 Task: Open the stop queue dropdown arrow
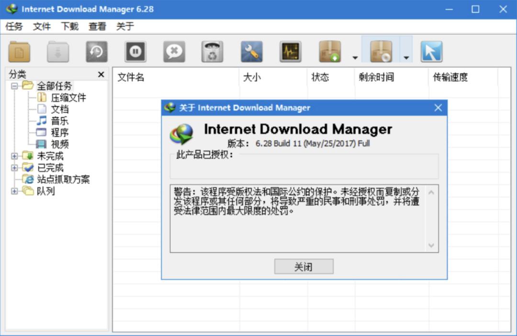pyautogui.click(x=406, y=58)
